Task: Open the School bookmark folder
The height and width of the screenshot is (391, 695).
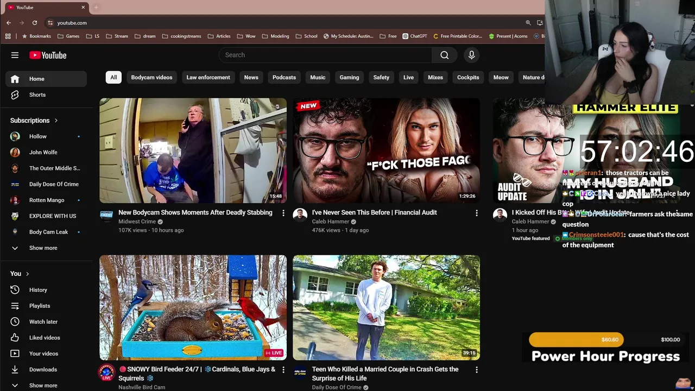Action: point(306,36)
